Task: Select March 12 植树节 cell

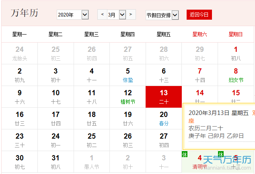Action: 127,97
